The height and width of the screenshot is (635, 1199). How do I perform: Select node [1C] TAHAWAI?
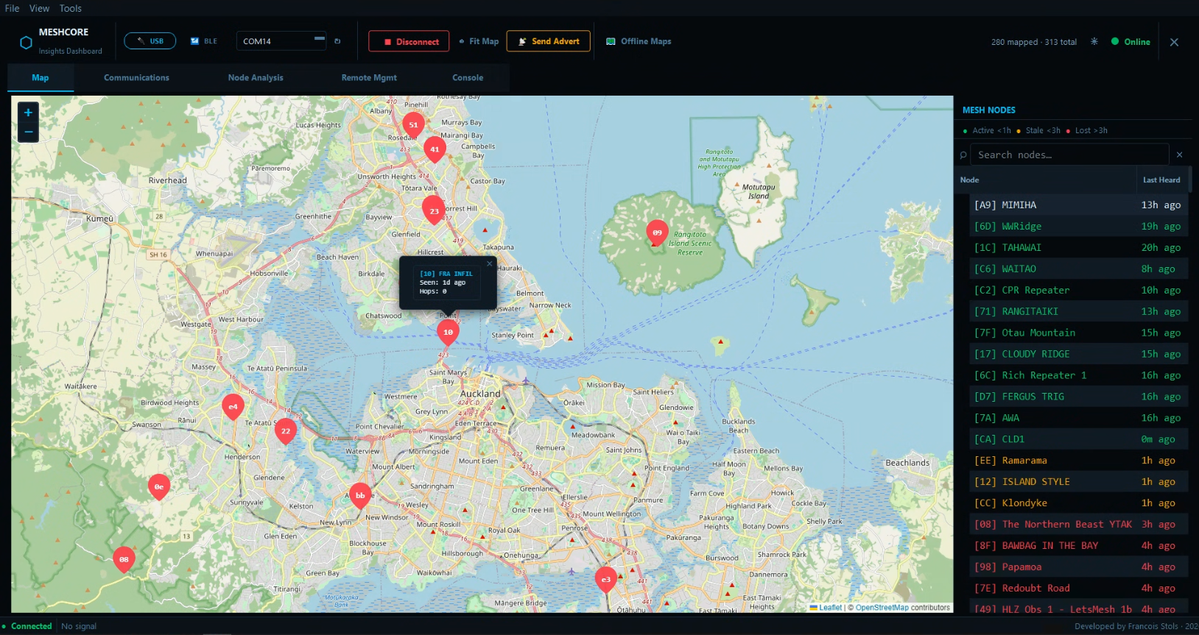click(1077, 248)
